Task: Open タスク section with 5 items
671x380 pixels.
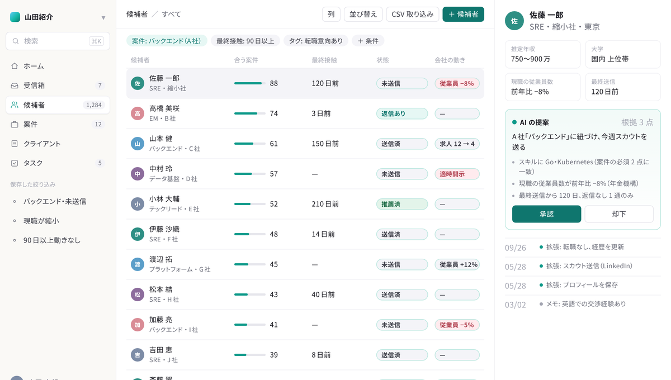Action: 58,163
